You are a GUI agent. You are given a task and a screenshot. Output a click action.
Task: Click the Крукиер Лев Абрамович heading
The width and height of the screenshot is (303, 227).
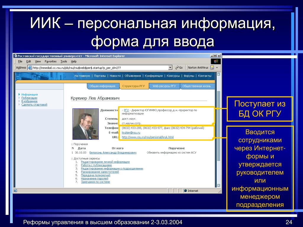click(95, 98)
